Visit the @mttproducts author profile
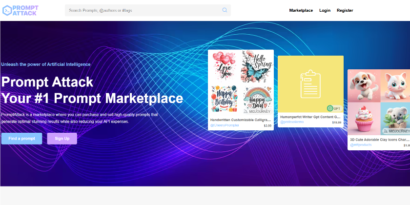The width and height of the screenshot is (410, 205). [x=361, y=145]
